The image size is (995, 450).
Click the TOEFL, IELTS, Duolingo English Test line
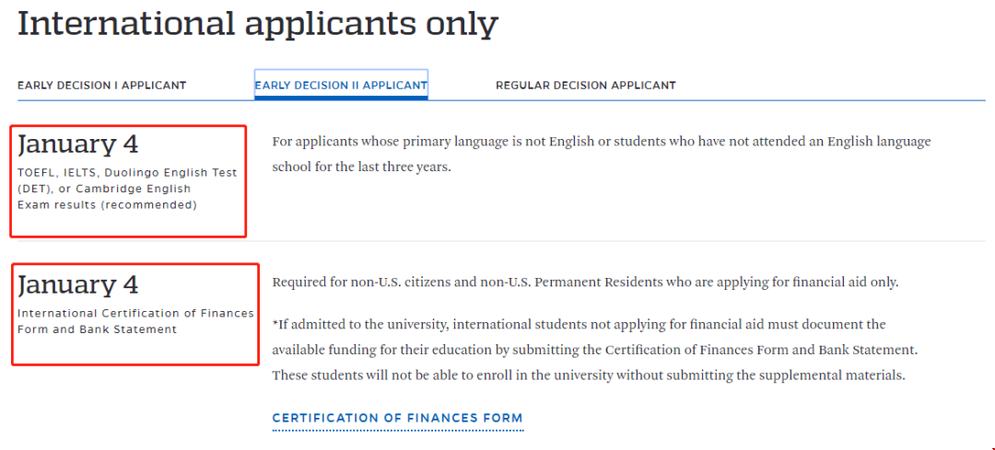[x=127, y=173]
